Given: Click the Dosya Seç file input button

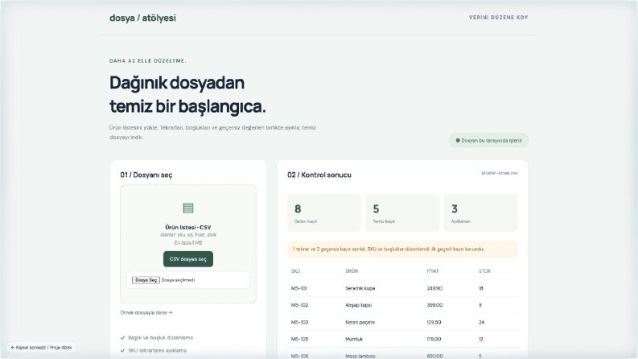Looking at the screenshot, I should click(146, 280).
